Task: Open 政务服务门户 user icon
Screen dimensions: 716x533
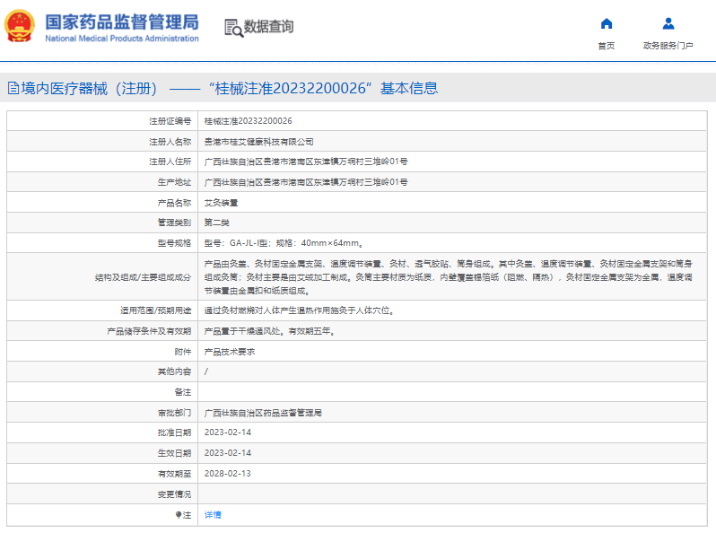Action: pos(668,23)
